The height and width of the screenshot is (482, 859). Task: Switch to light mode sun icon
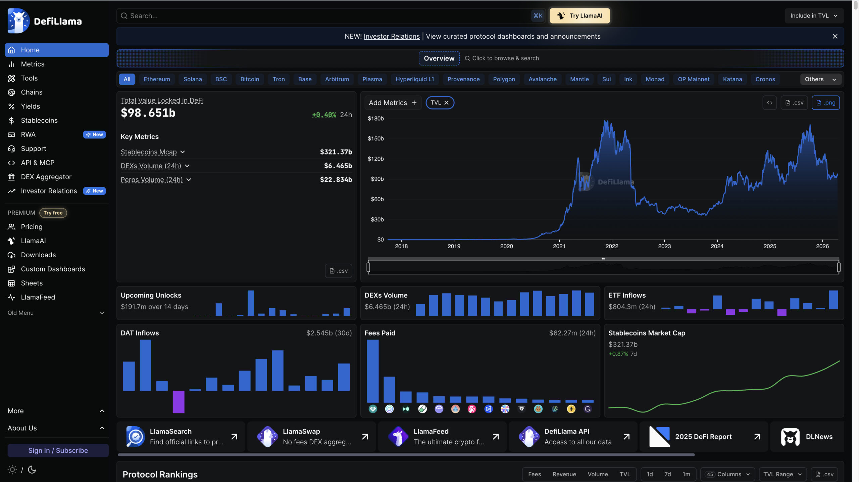coord(12,470)
